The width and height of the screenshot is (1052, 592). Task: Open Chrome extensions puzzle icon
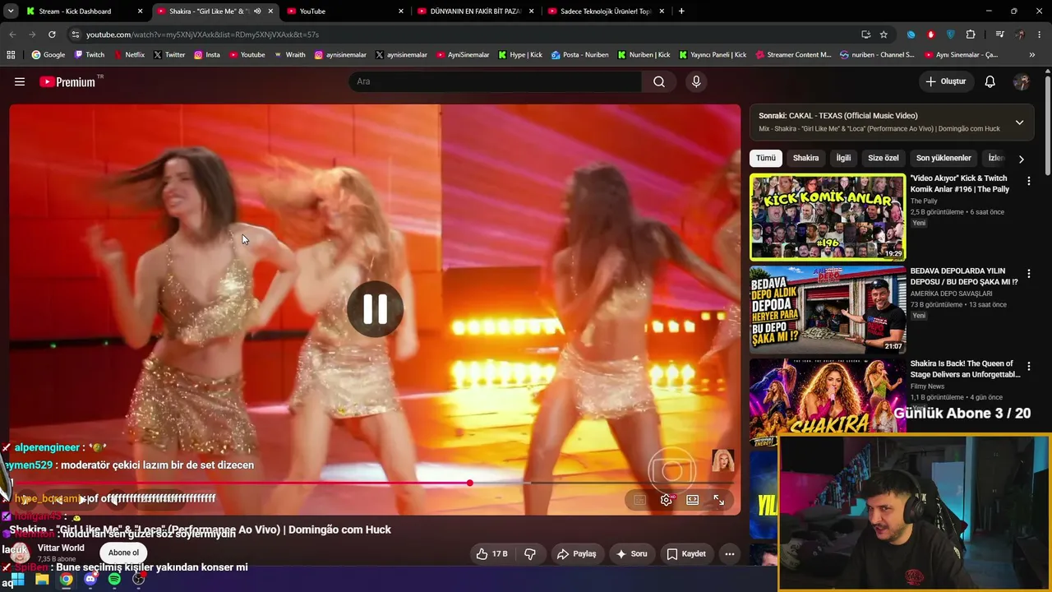971,35
